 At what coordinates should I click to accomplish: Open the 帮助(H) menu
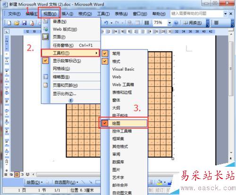[x=159, y=14]
